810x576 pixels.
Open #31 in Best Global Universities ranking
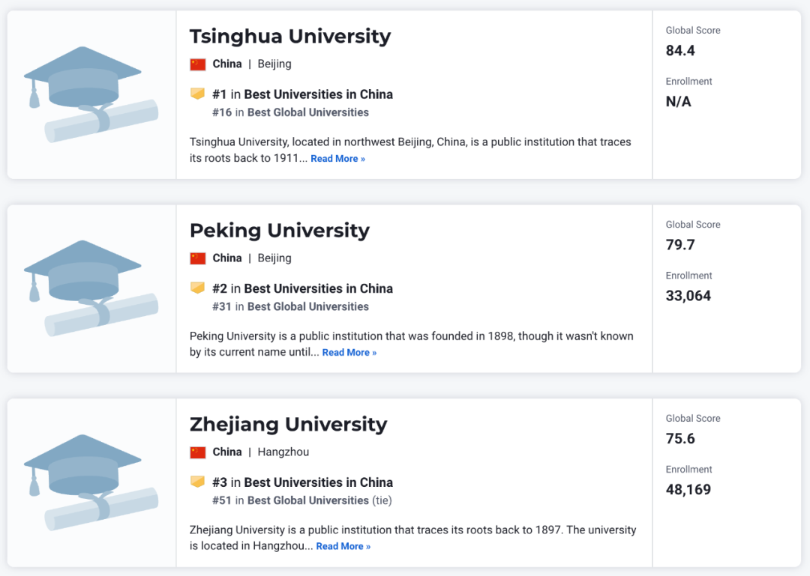290,306
